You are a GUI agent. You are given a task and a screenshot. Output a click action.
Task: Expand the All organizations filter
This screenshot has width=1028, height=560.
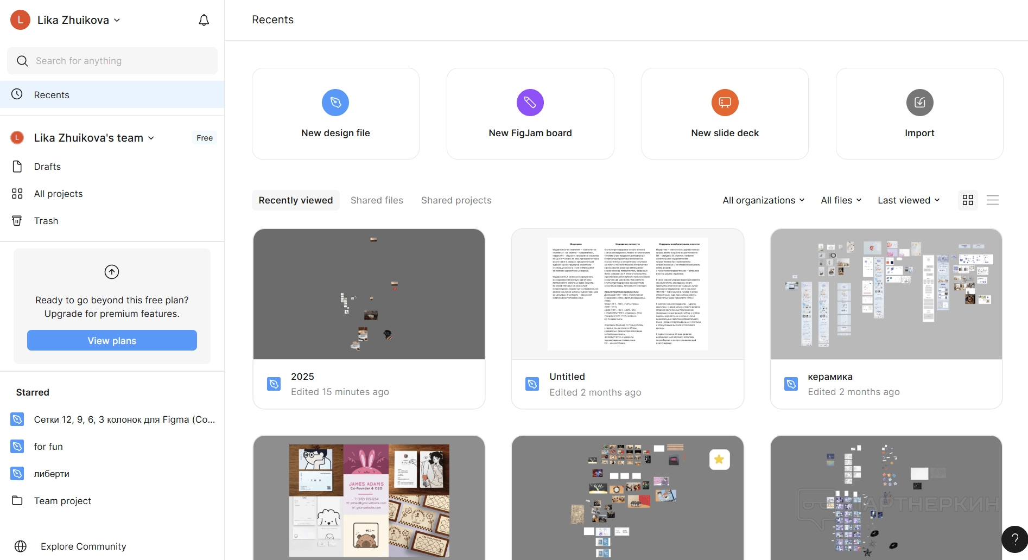coord(763,200)
